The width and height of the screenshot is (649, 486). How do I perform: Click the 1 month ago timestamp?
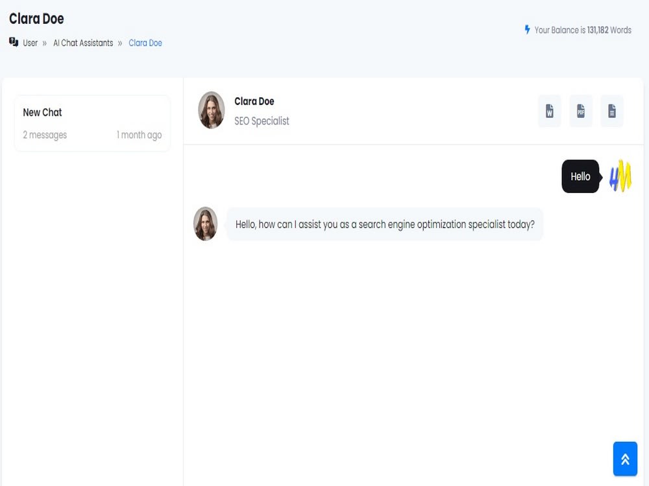coord(139,135)
